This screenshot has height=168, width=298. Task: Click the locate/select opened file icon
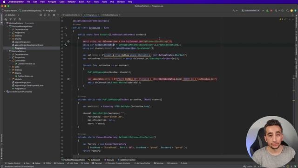(x=41, y=15)
